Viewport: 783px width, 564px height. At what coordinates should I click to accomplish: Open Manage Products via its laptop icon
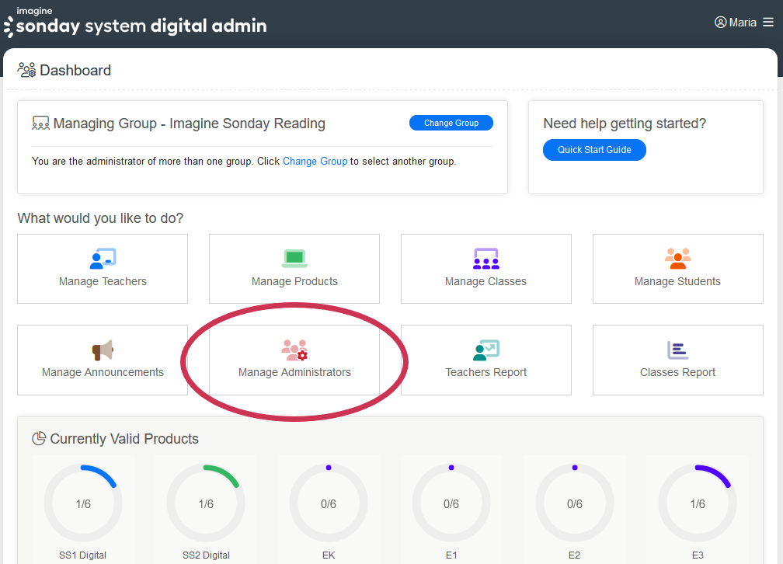[x=294, y=258]
